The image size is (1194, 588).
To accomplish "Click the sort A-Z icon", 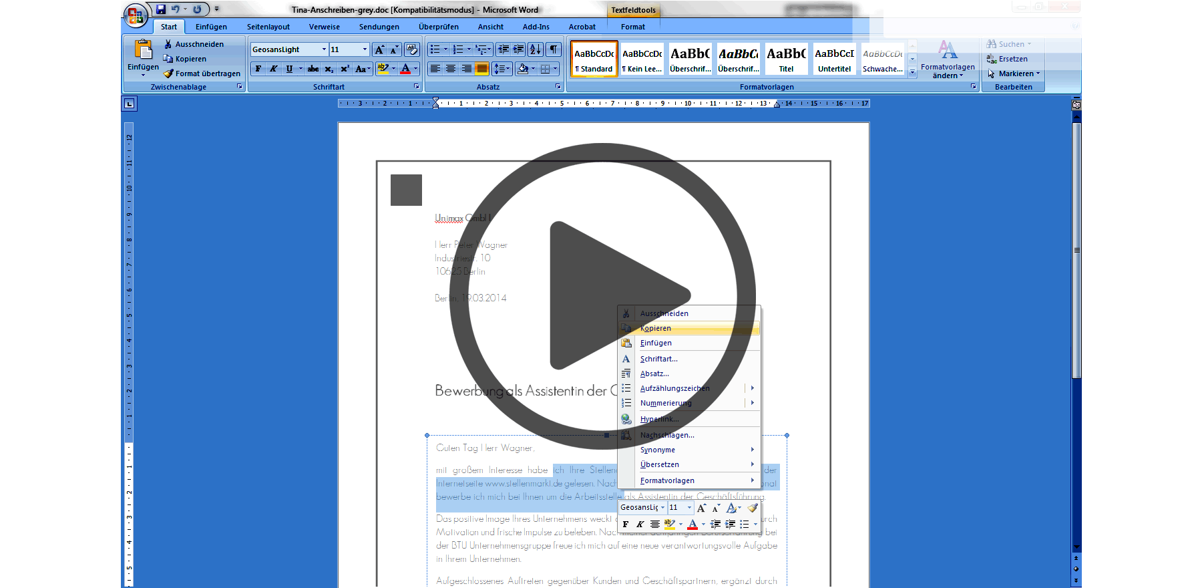I will 536,49.
